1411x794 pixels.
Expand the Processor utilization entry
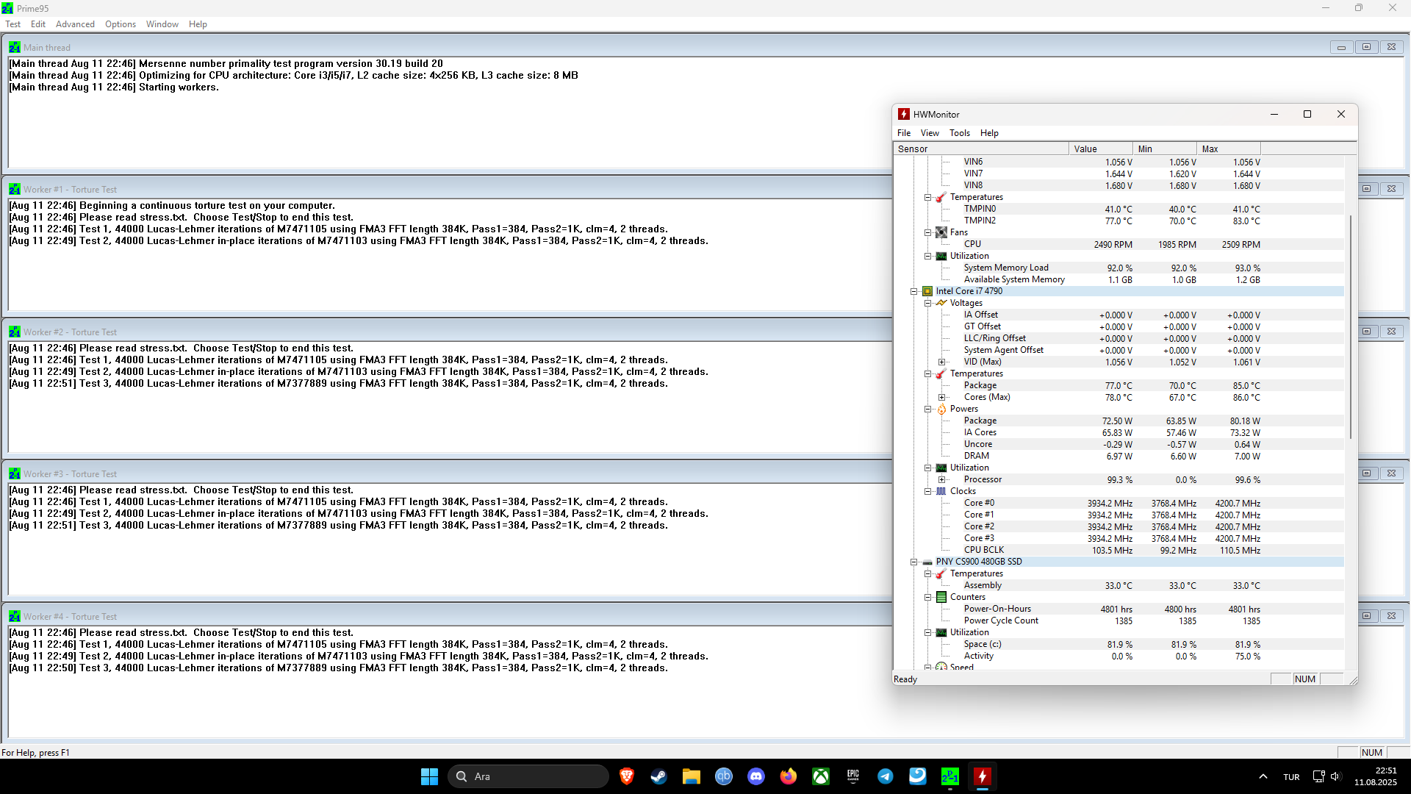(942, 480)
